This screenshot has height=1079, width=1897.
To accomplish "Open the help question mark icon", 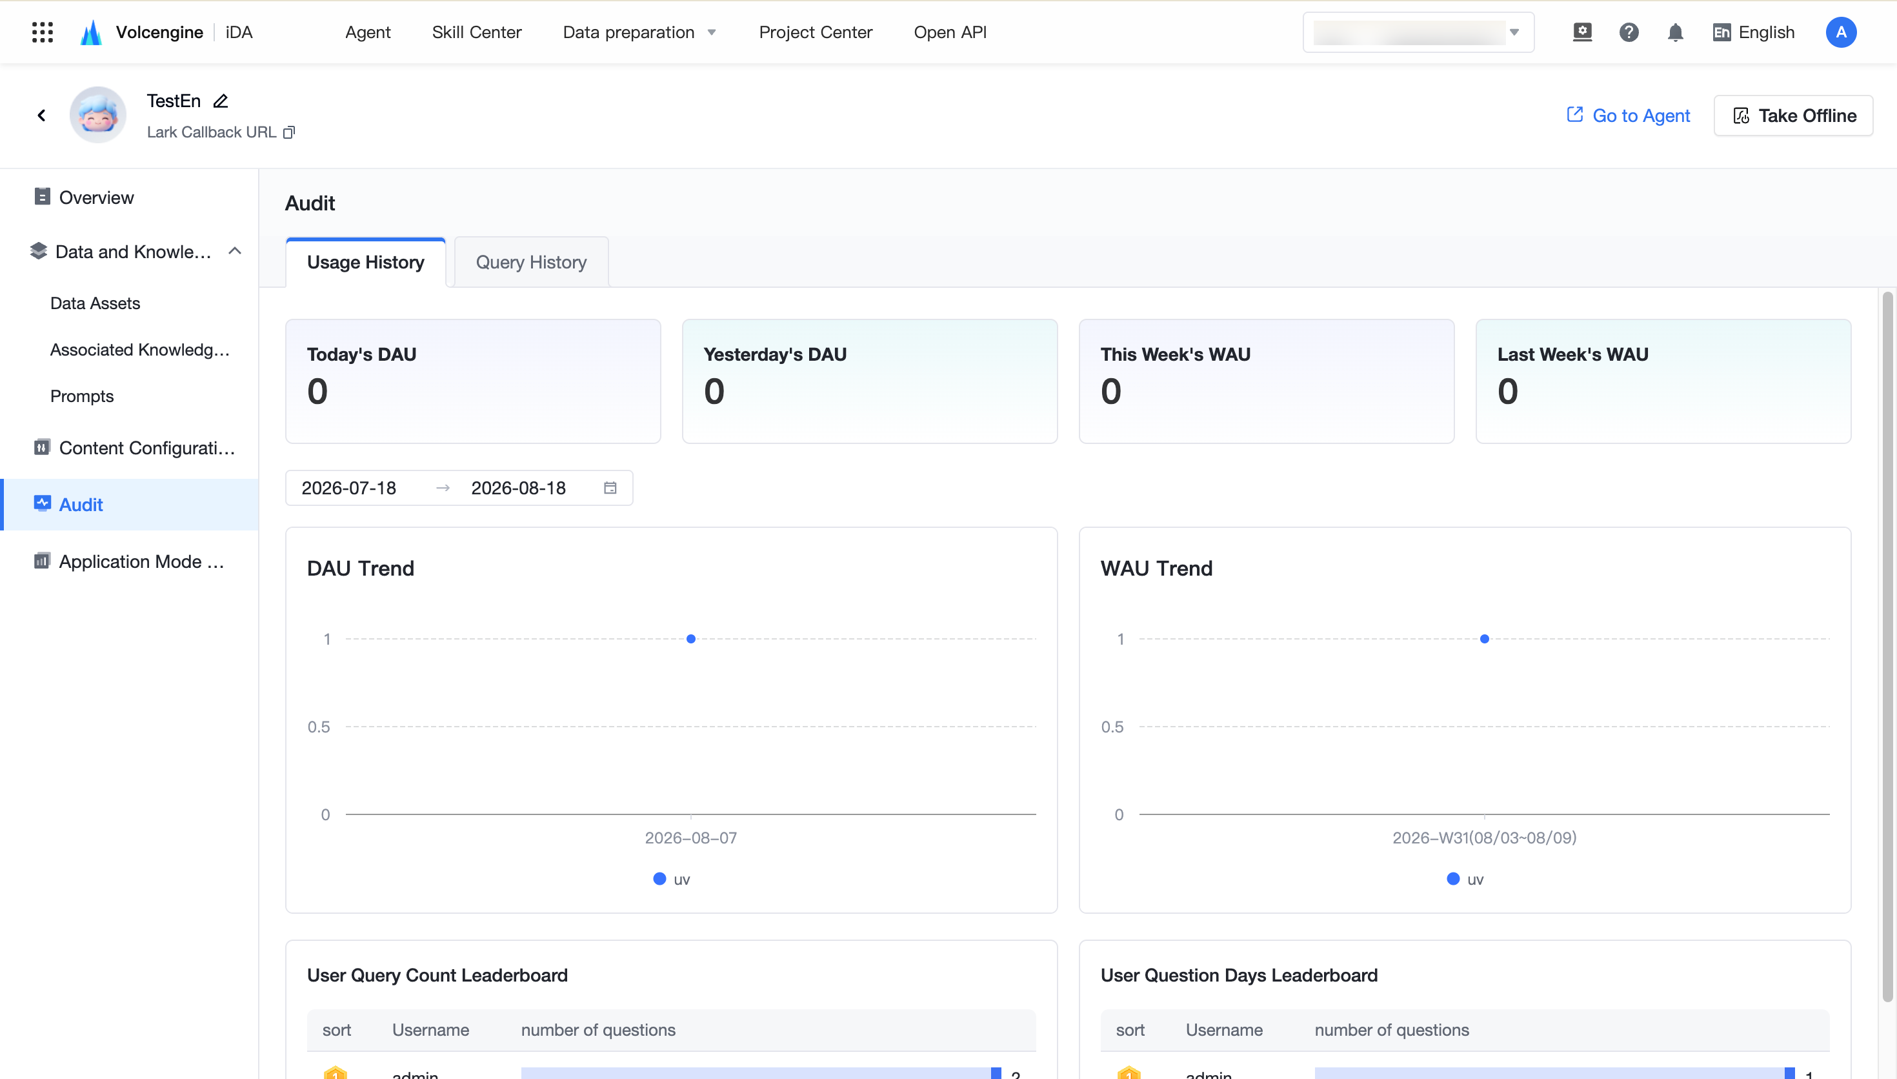I will point(1628,32).
